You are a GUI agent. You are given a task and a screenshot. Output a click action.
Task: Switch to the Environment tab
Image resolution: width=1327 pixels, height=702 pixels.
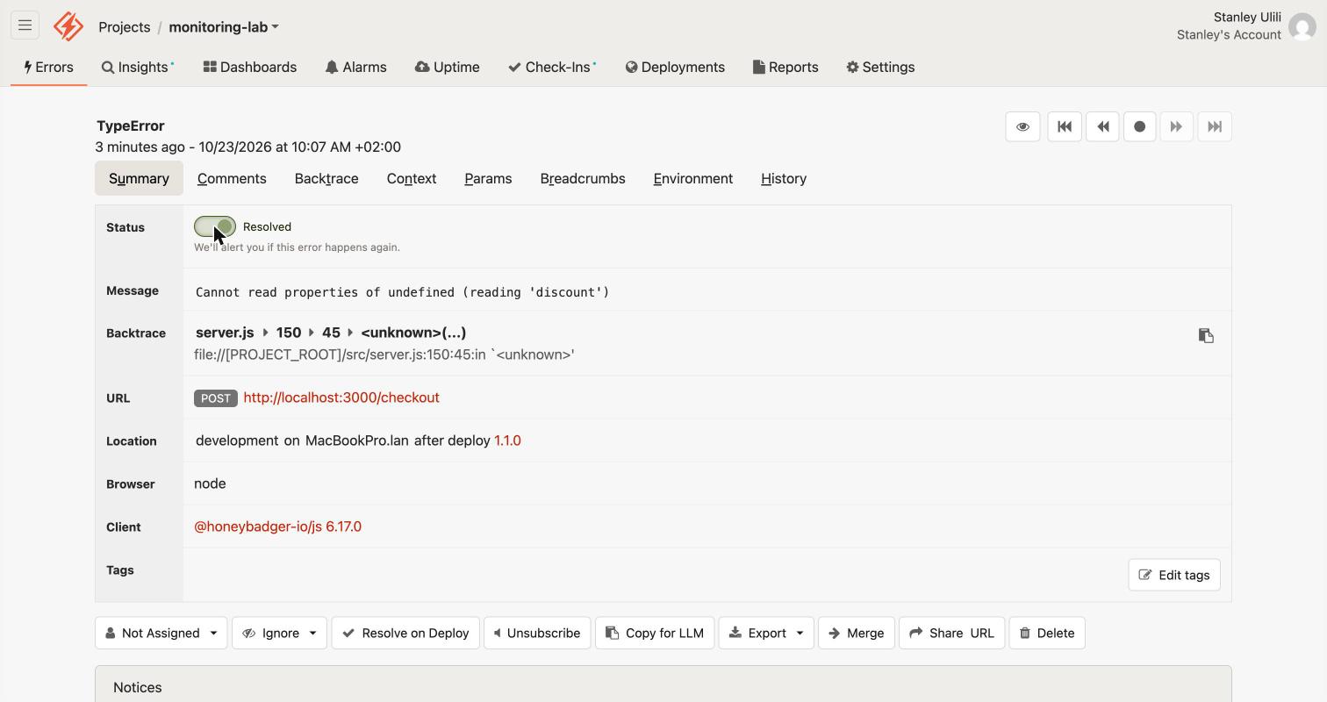click(693, 178)
